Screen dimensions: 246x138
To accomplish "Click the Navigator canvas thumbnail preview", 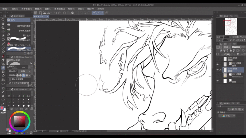I will coord(231,26).
